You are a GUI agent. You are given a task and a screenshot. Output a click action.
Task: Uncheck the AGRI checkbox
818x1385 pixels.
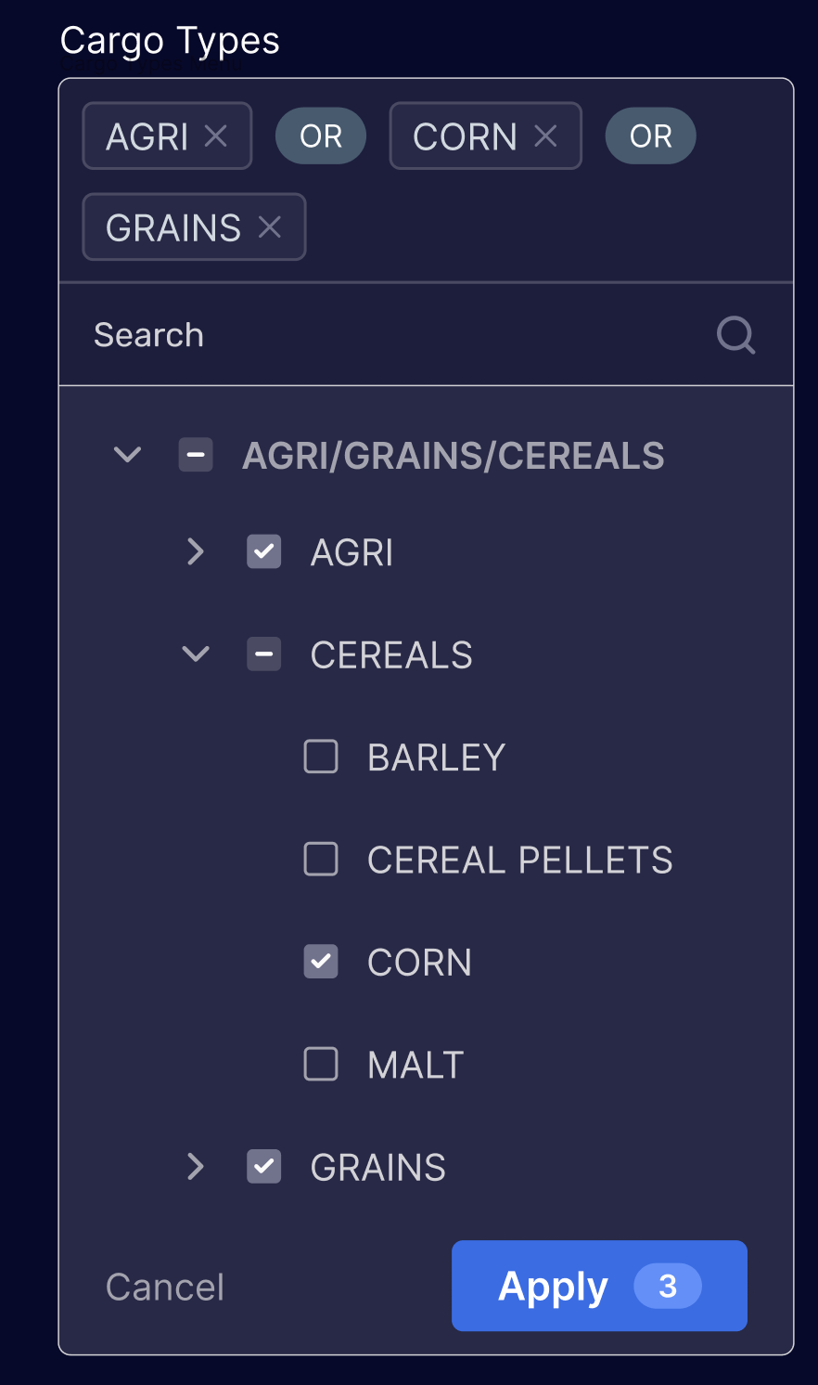coord(264,551)
